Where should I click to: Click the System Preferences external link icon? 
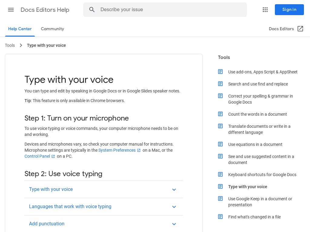[x=139, y=150]
